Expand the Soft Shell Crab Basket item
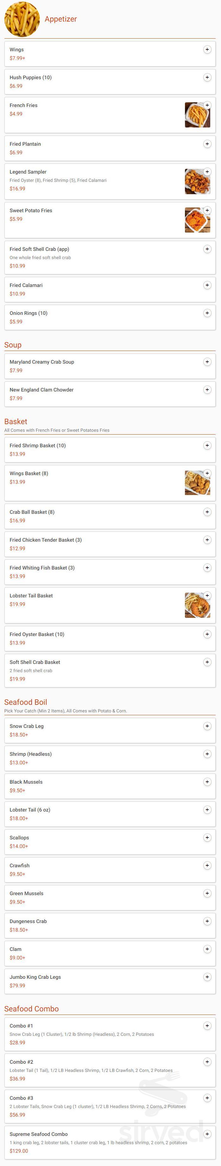This screenshot has height=1166, width=221. 207,662
